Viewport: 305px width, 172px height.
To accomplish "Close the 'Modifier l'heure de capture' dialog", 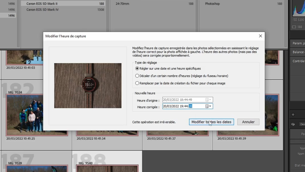I will point(260,36).
